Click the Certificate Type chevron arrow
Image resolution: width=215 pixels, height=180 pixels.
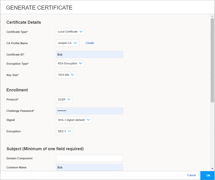(x=81, y=32)
